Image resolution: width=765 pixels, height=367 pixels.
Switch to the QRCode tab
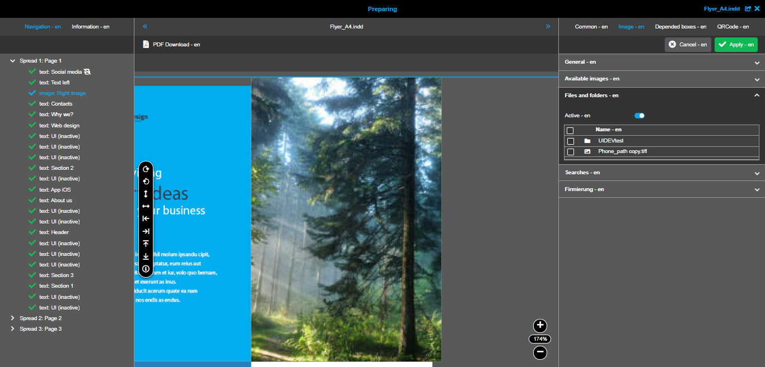734,26
